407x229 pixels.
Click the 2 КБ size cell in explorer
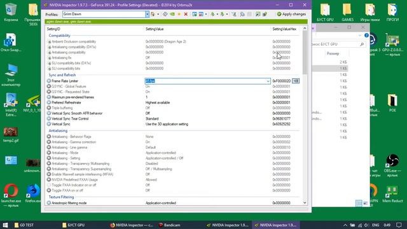343,62
